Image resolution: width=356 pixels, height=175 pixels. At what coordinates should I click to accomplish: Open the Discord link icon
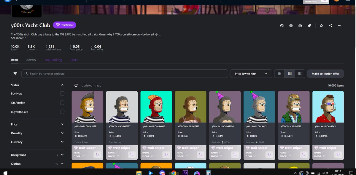pyautogui.click(x=300, y=26)
